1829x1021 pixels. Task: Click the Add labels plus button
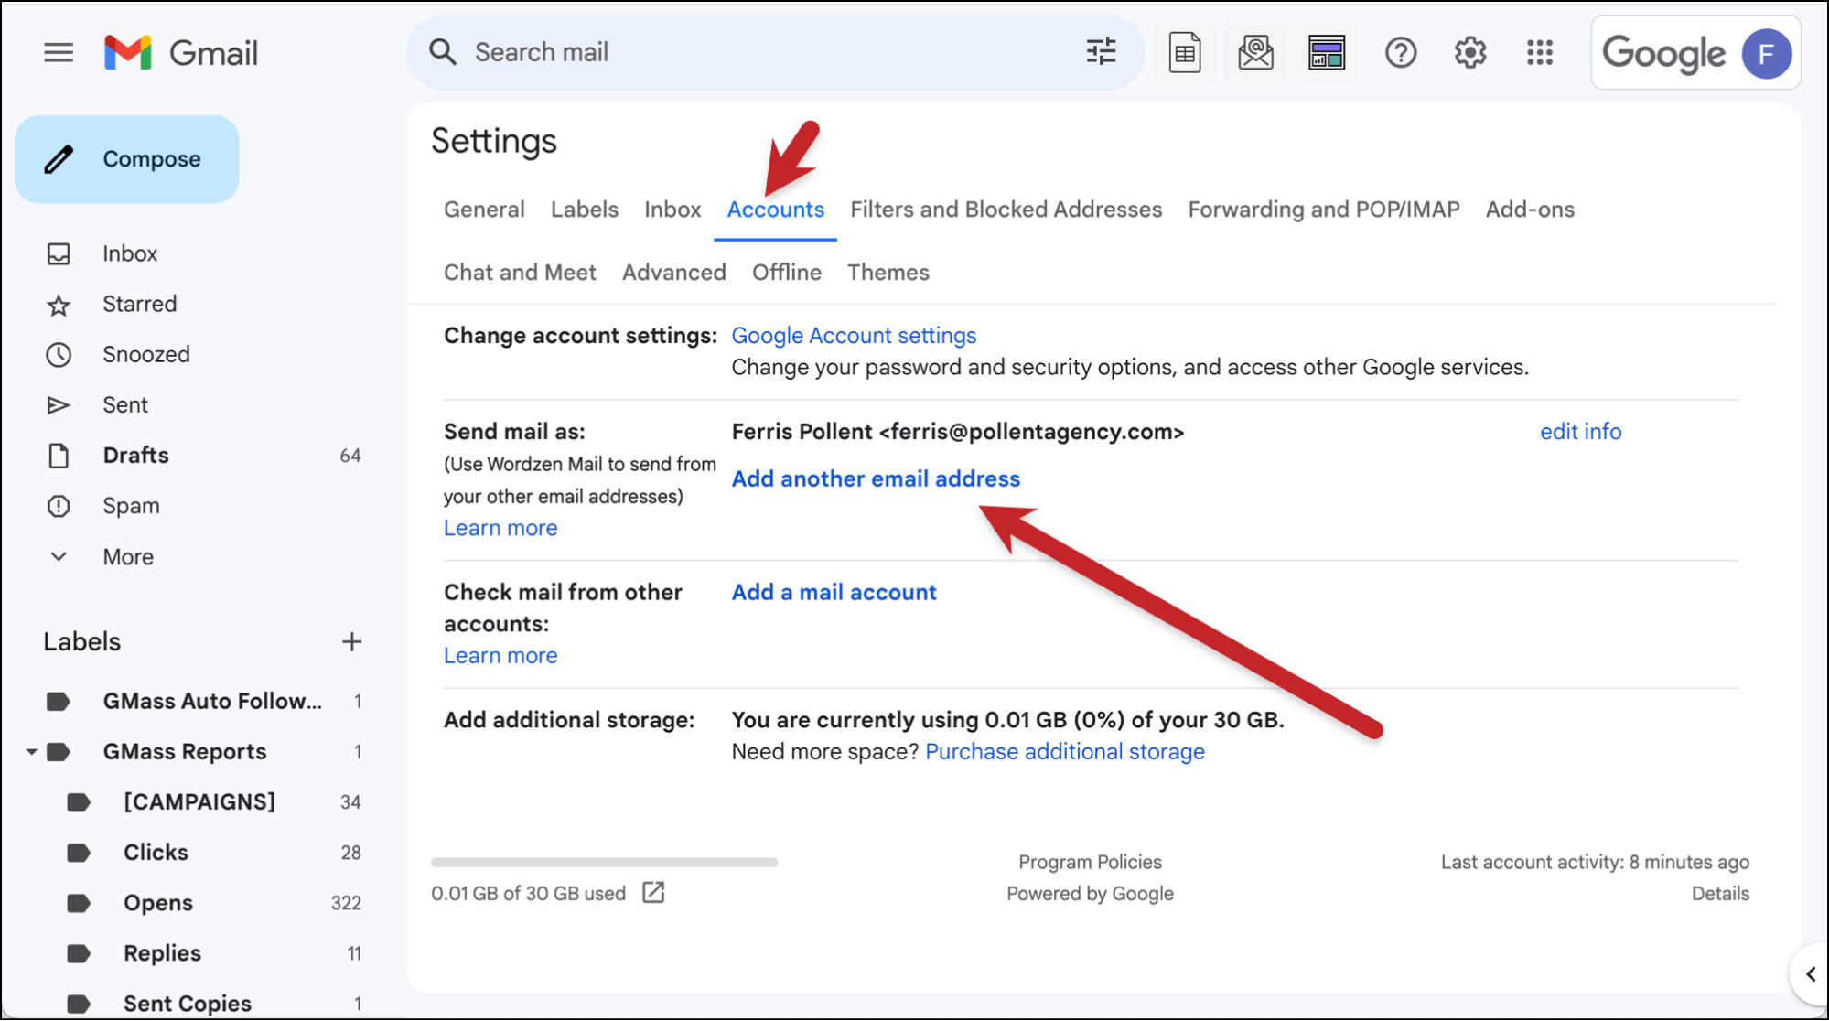(351, 641)
